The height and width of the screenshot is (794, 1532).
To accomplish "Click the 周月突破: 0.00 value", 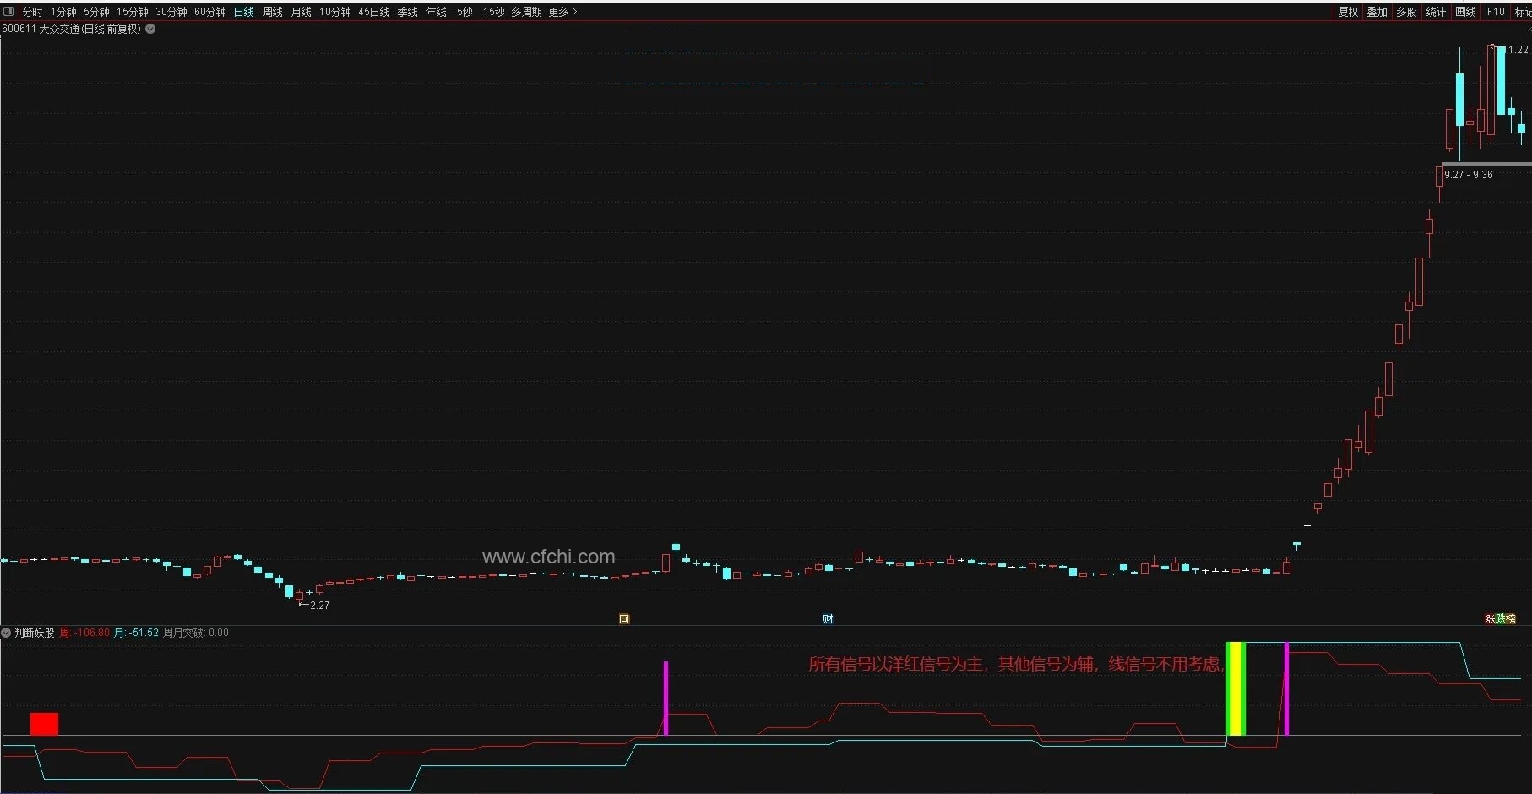I will pos(196,633).
